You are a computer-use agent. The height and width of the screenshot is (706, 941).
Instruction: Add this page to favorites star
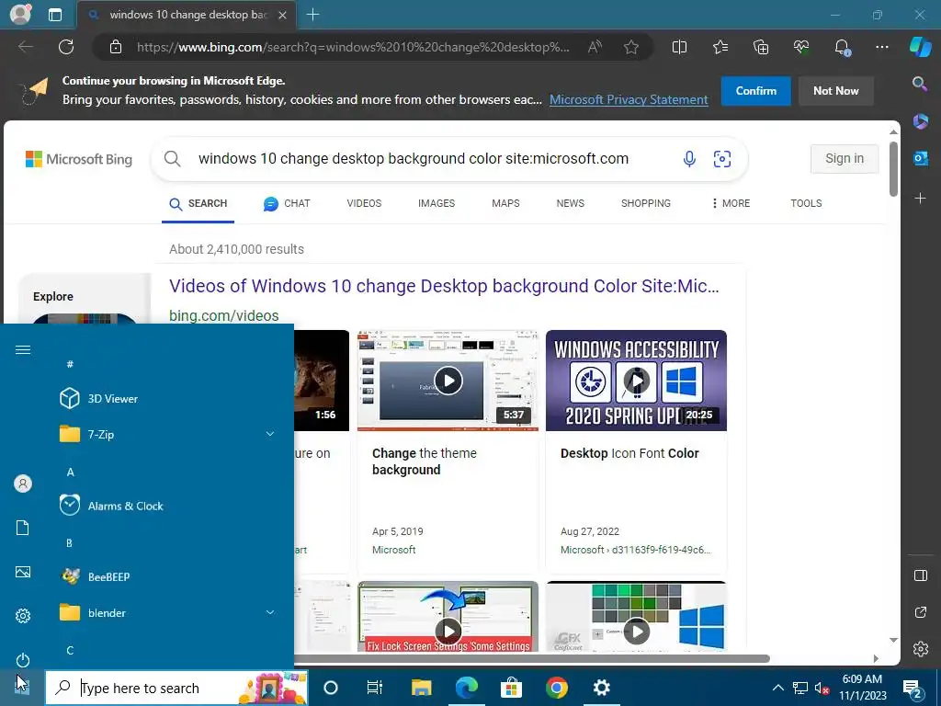[630, 47]
